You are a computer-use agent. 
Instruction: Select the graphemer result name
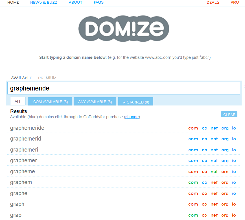click(x=24, y=161)
